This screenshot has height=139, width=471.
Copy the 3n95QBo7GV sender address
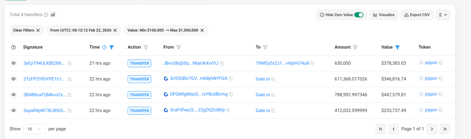231,79
